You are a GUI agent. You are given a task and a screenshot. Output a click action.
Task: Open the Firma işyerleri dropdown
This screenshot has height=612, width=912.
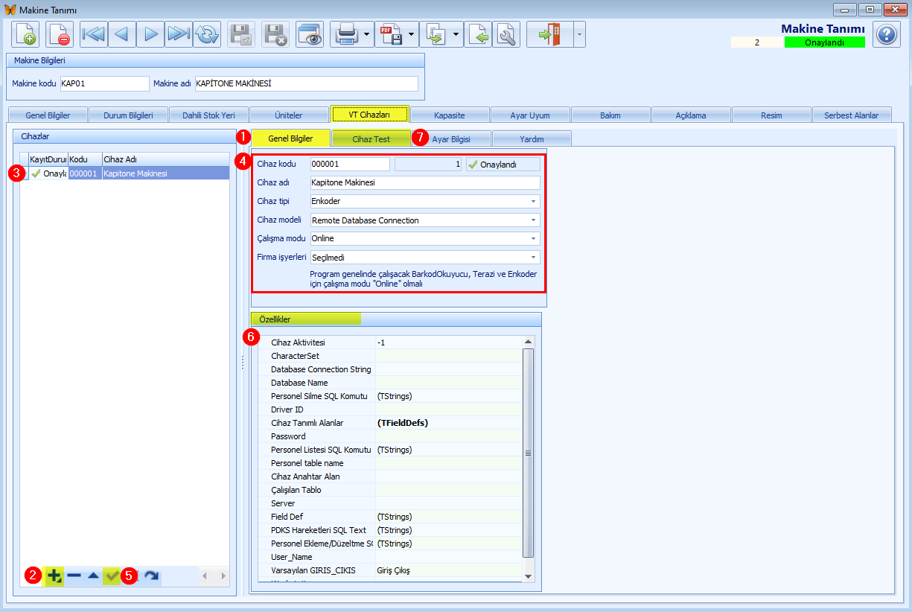point(425,258)
